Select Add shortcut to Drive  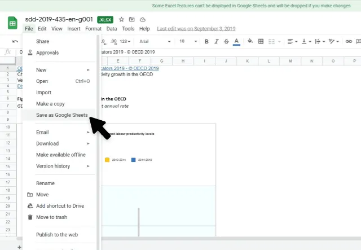pos(60,206)
